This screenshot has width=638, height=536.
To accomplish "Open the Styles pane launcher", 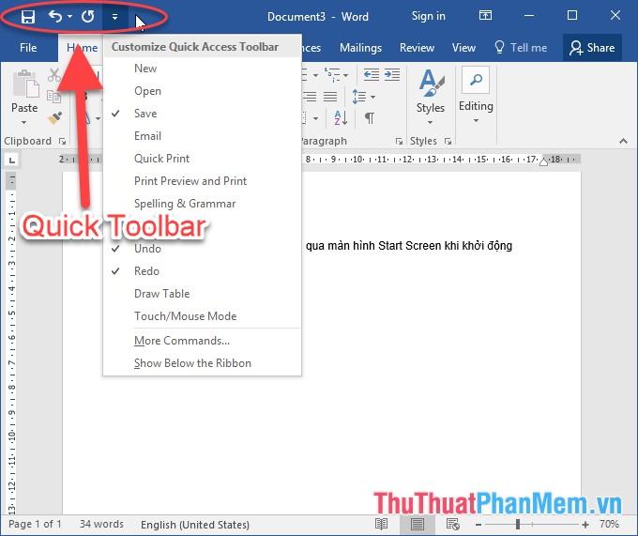I will tap(448, 141).
